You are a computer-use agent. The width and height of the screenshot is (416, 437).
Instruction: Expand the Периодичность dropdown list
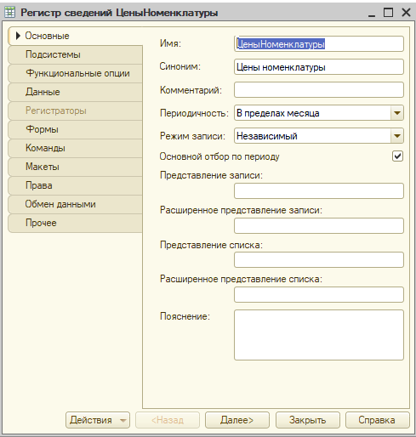pyautogui.click(x=397, y=113)
